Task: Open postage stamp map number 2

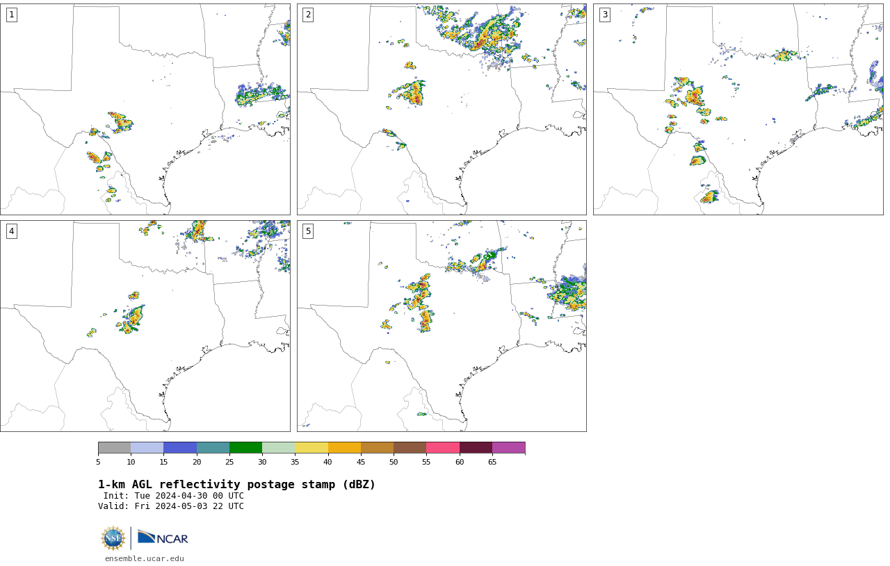Action: click(x=442, y=109)
